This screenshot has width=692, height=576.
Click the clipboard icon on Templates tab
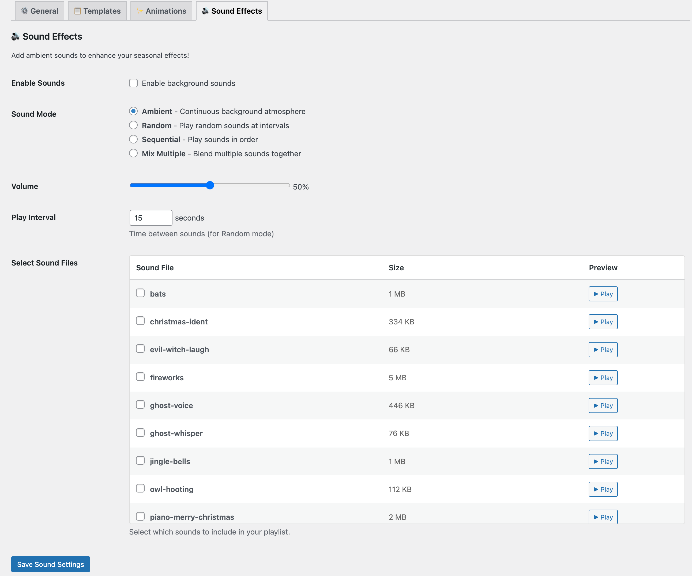[x=77, y=10]
